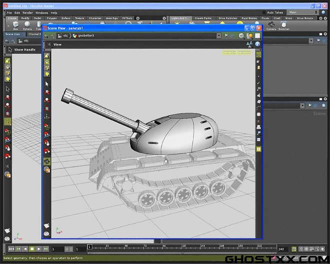The width and height of the screenshot is (330, 264).
Task: Select the Scene View pane tab in main window
Action: [x=12, y=34]
